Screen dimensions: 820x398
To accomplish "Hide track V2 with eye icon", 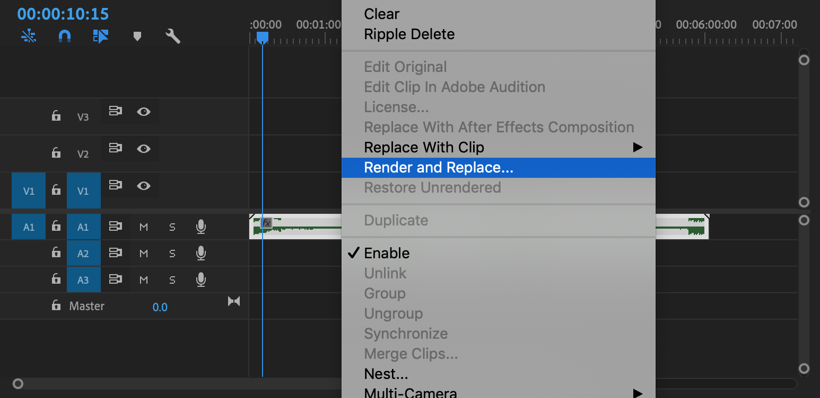I will [144, 149].
